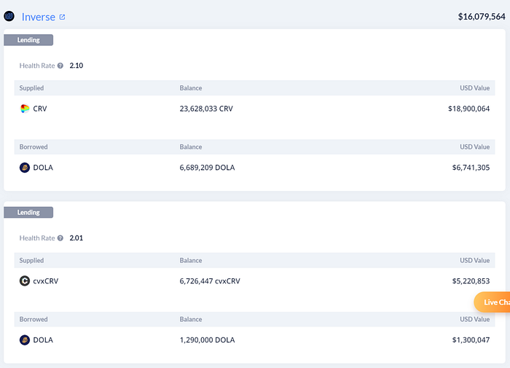Click the Supplied column header in first table
This screenshot has height=368, width=510.
pyautogui.click(x=32, y=88)
